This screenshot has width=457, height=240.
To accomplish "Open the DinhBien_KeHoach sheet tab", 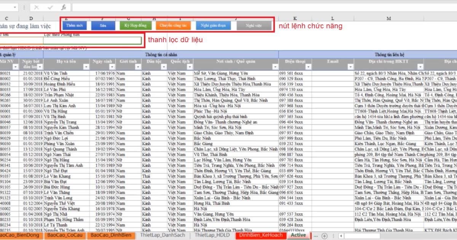I will point(260,235).
